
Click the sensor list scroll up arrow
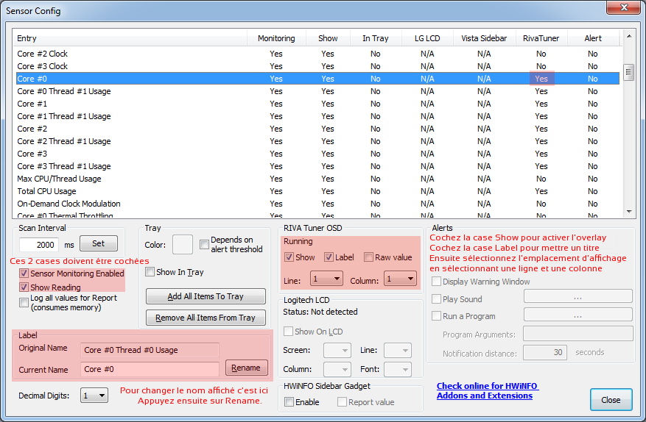(629, 36)
